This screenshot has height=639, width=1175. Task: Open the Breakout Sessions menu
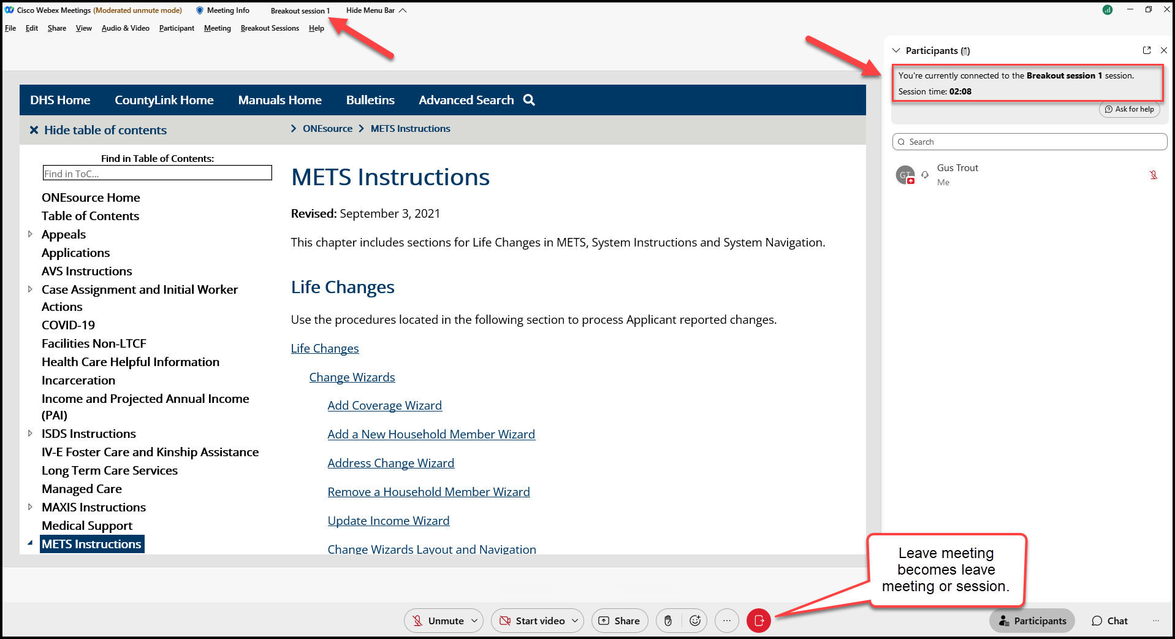270,28
